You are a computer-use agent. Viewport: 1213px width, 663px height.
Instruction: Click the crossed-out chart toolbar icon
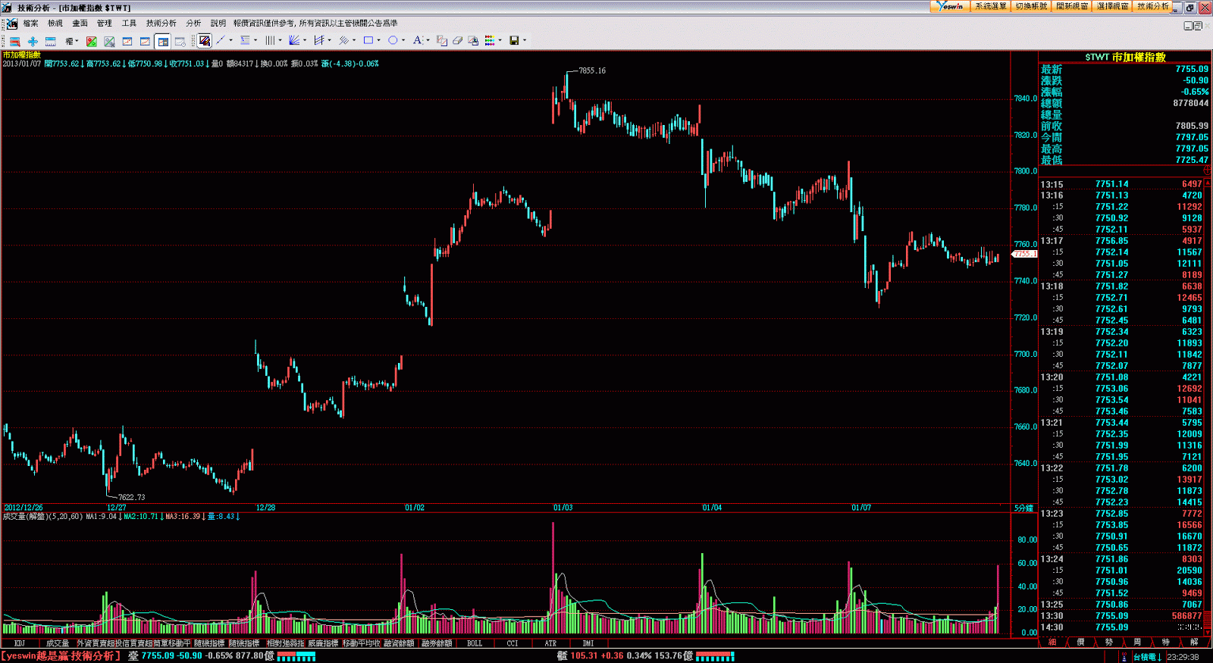pos(109,41)
